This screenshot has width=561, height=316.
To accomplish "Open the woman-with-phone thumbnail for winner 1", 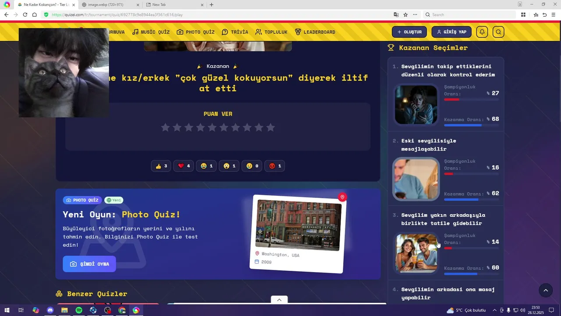I will pyautogui.click(x=416, y=104).
